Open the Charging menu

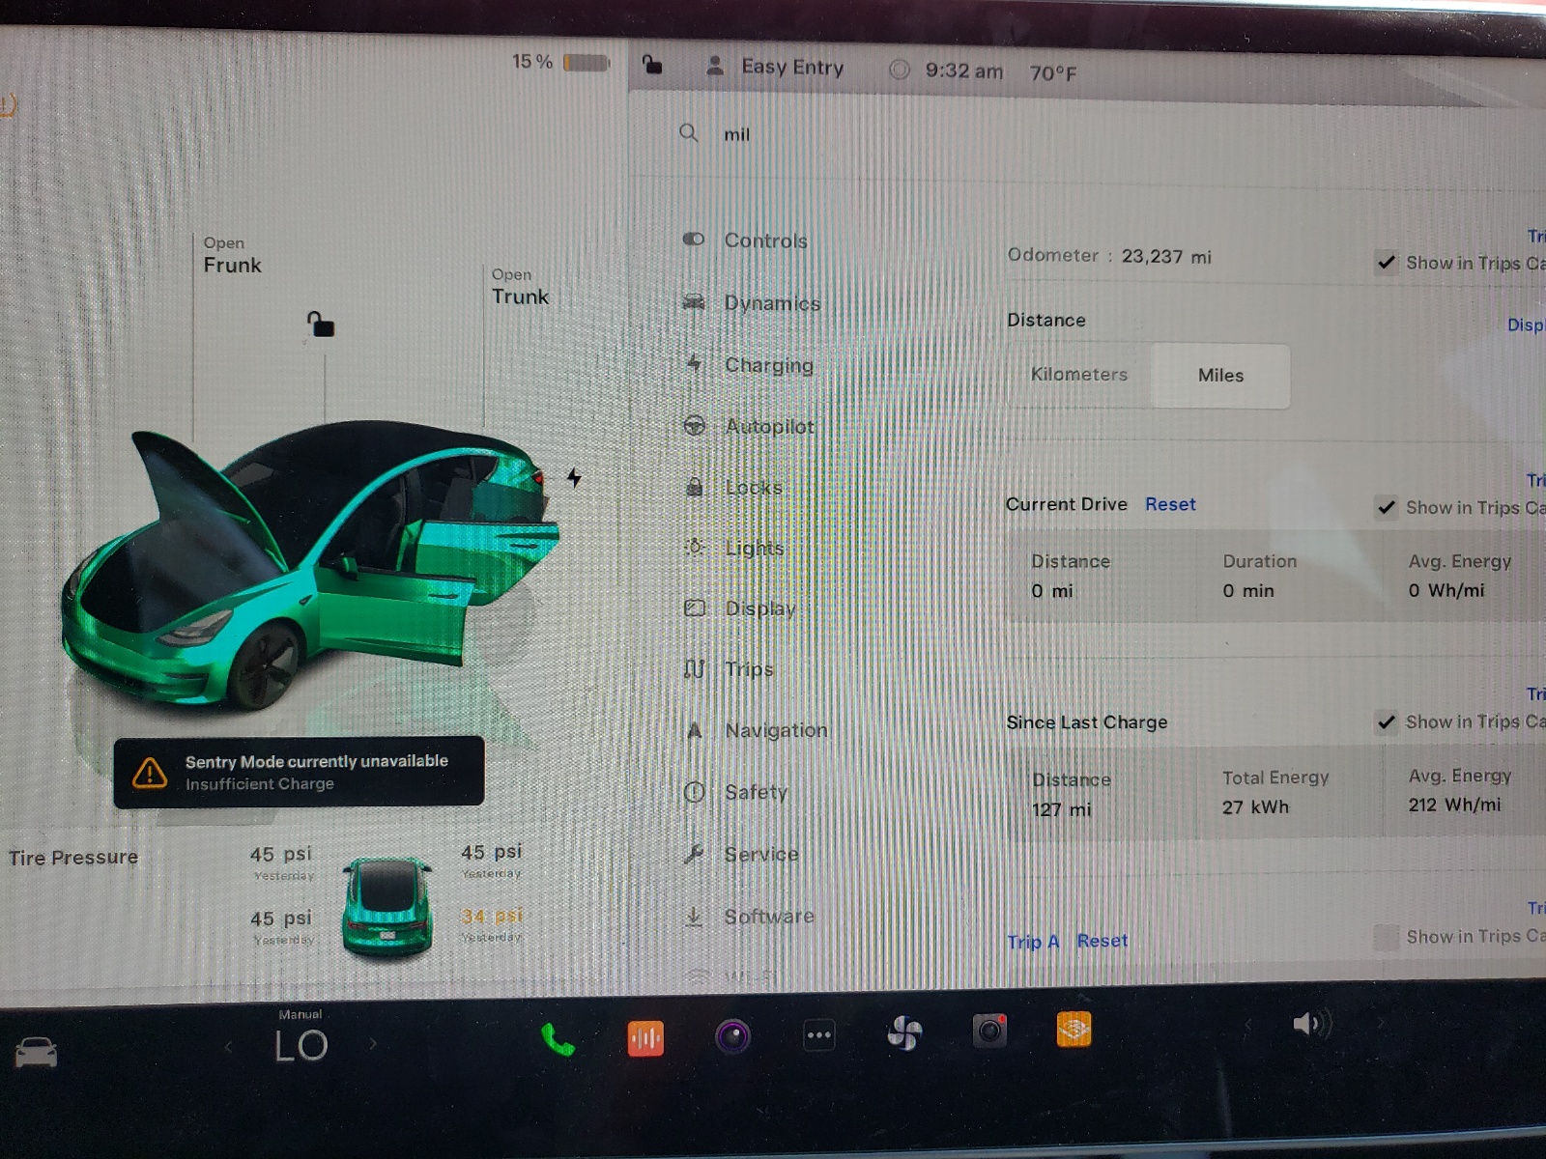click(749, 364)
